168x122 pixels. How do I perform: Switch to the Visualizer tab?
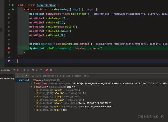(5, 70)
